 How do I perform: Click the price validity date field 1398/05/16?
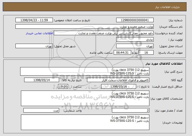(119, 87)
